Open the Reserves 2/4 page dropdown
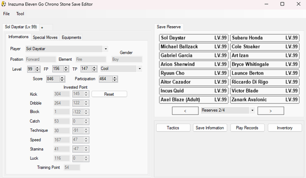Viewport: 306px width, 178px height. [x=252, y=110]
